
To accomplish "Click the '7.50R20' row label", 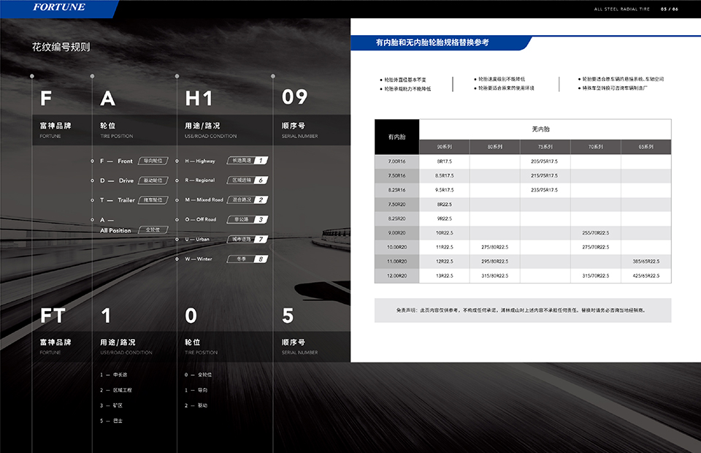I will (x=397, y=205).
